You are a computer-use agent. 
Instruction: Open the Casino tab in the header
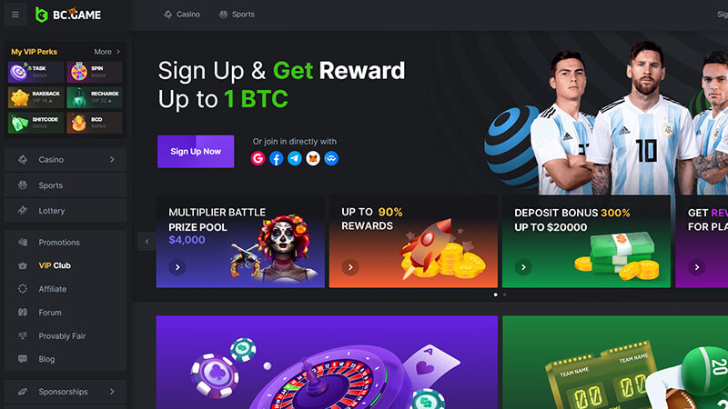182,15
